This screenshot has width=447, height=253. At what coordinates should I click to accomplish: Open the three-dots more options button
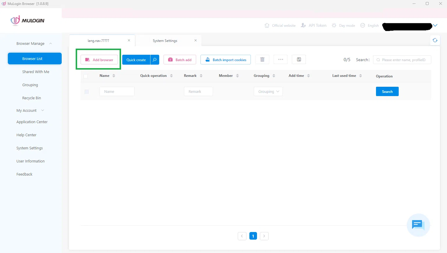tap(281, 59)
